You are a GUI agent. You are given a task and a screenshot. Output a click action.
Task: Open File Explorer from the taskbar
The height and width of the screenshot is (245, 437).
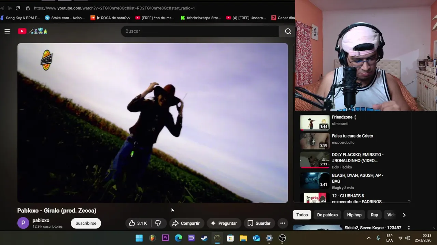pyautogui.click(x=243, y=238)
